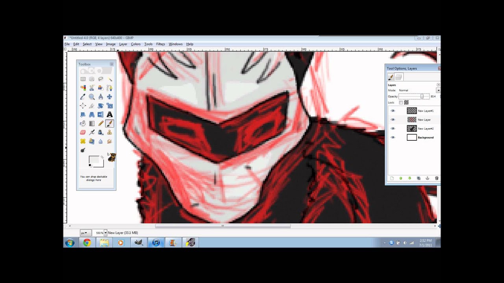
Task: Switch to the Tool Options tab
Action: [391, 77]
